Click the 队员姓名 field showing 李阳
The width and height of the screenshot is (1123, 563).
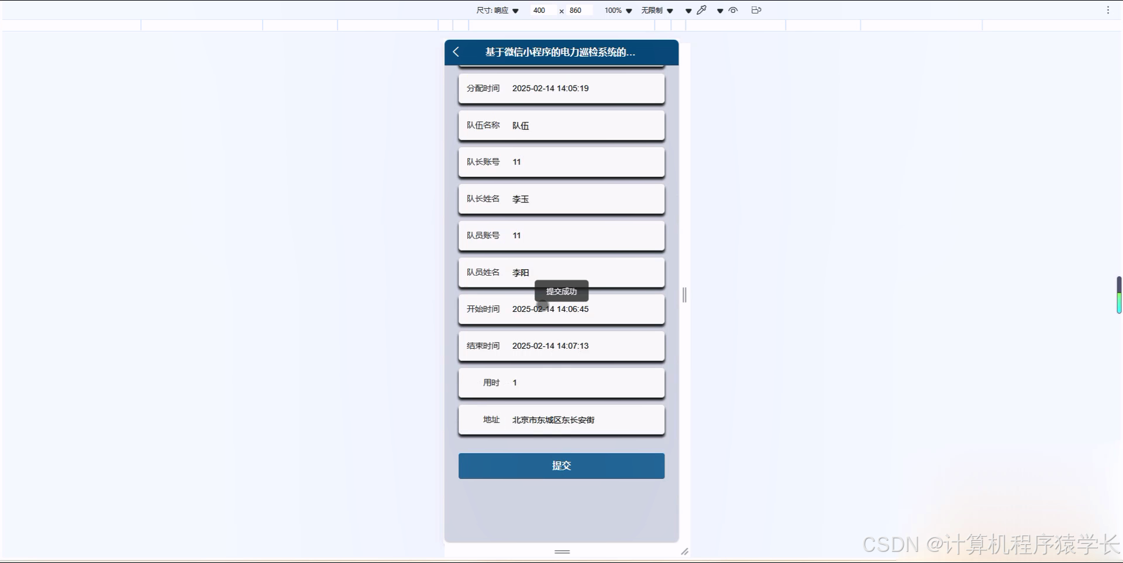click(x=561, y=273)
